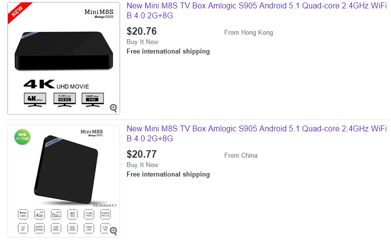The height and width of the screenshot is (240, 391).
Task: Click the zoom magnifier on the second listing image
Action: 114,231
